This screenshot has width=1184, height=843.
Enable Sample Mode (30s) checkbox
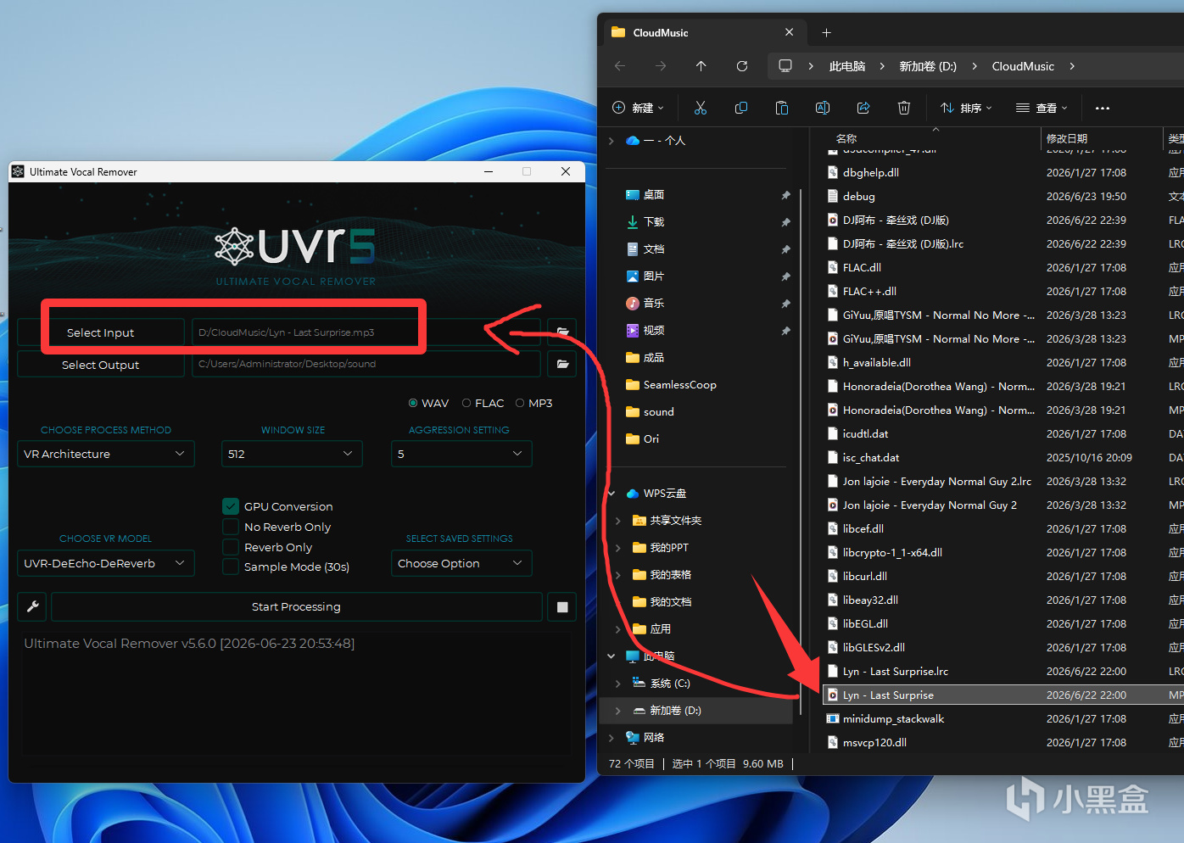[x=231, y=567]
